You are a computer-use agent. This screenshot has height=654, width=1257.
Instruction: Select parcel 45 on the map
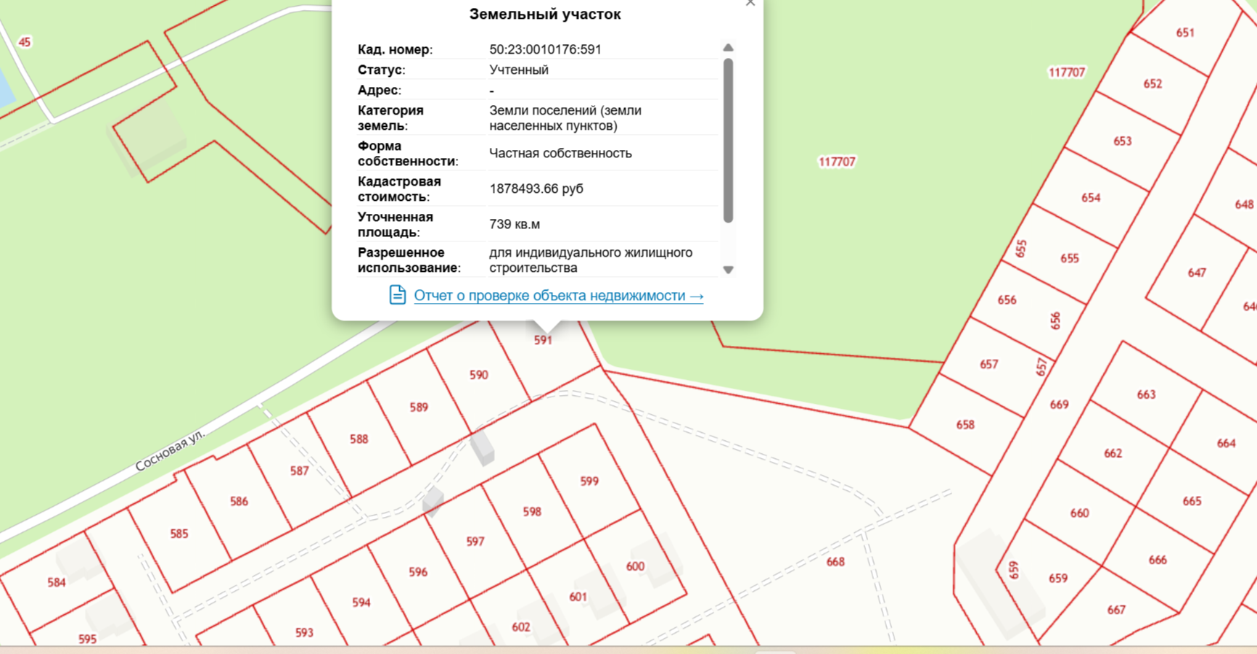click(x=25, y=43)
